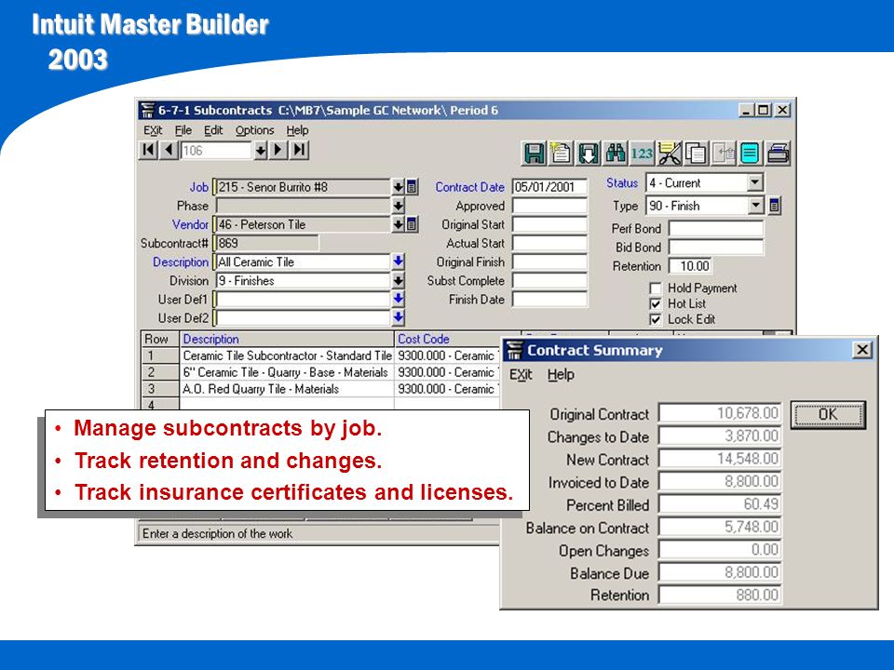
Task: Open the Job field lookup arrow
Action: [398, 187]
